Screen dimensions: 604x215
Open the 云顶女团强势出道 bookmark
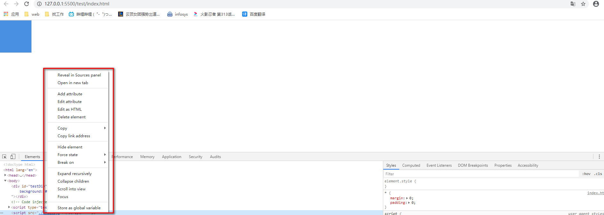click(x=139, y=14)
